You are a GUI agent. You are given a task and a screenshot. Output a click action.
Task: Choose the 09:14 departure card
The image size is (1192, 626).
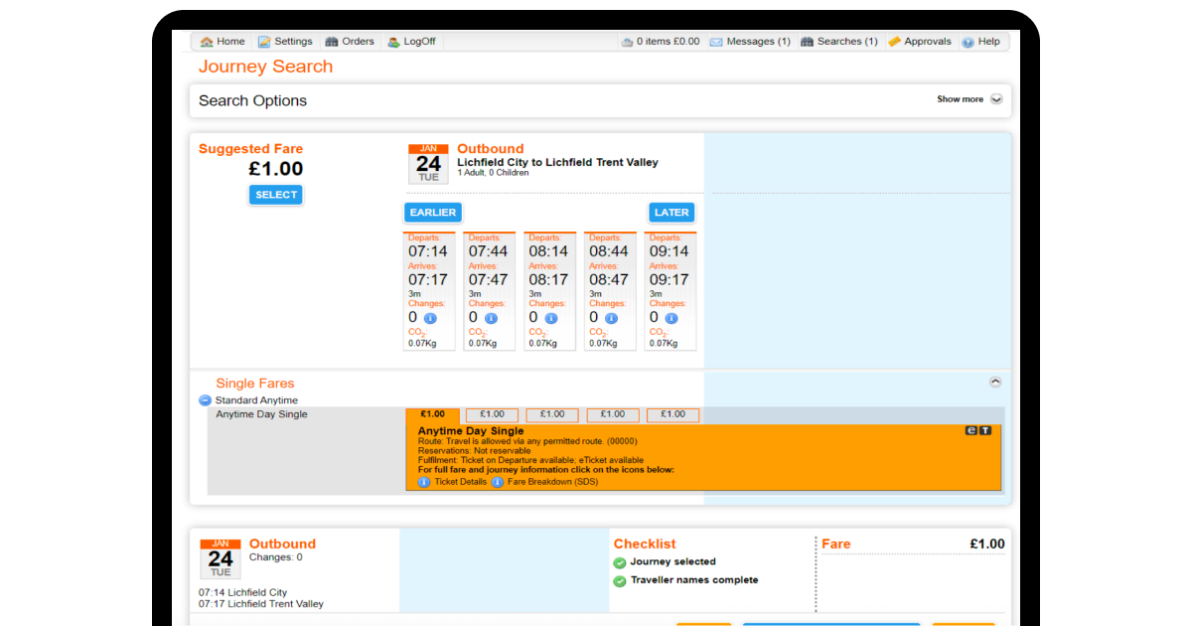670,291
